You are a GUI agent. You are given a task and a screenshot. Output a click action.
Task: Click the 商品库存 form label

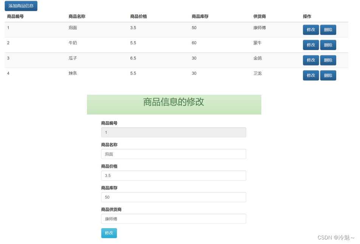(x=109, y=188)
